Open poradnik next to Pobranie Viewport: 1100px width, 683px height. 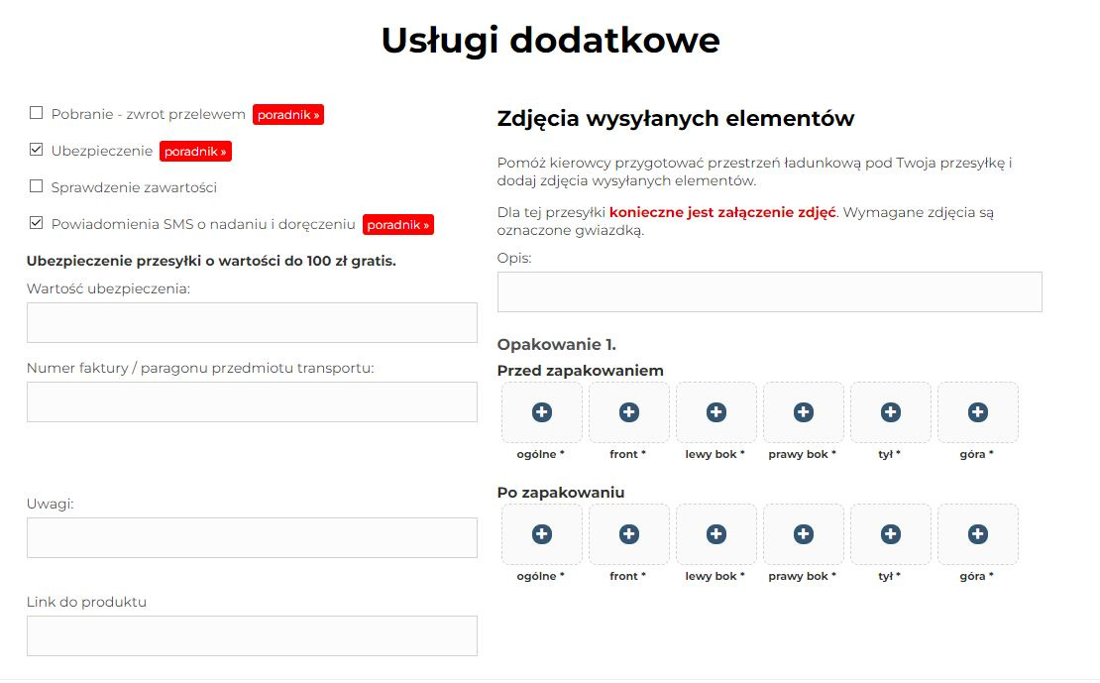tap(288, 114)
